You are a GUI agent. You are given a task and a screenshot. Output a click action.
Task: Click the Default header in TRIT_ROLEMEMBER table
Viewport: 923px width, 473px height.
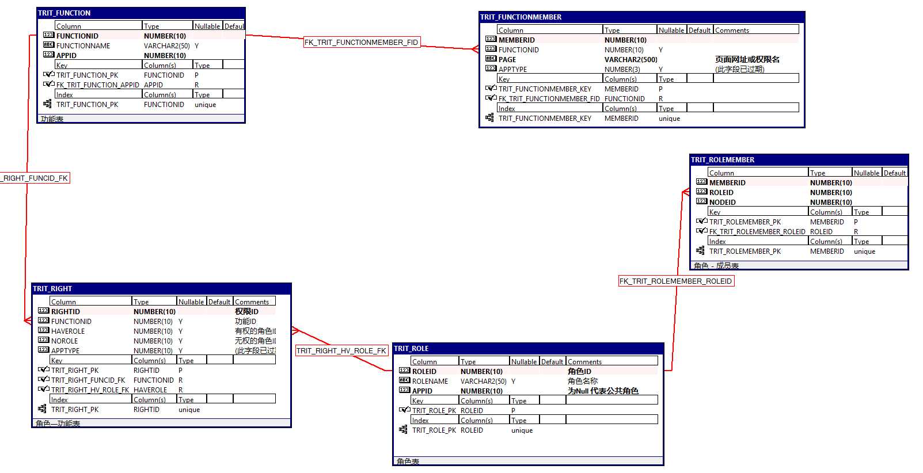click(895, 173)
